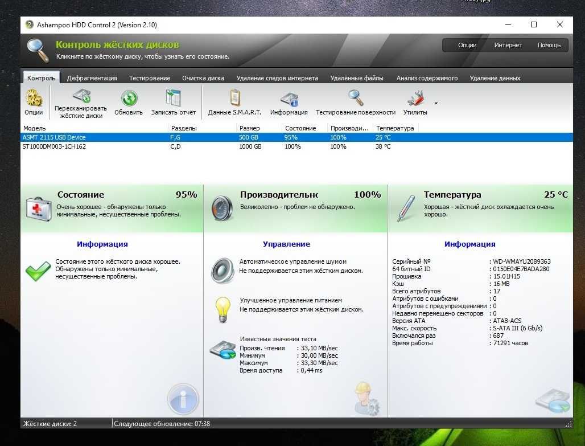Close the Ashampoo HDD Control window

click(559, 24)
